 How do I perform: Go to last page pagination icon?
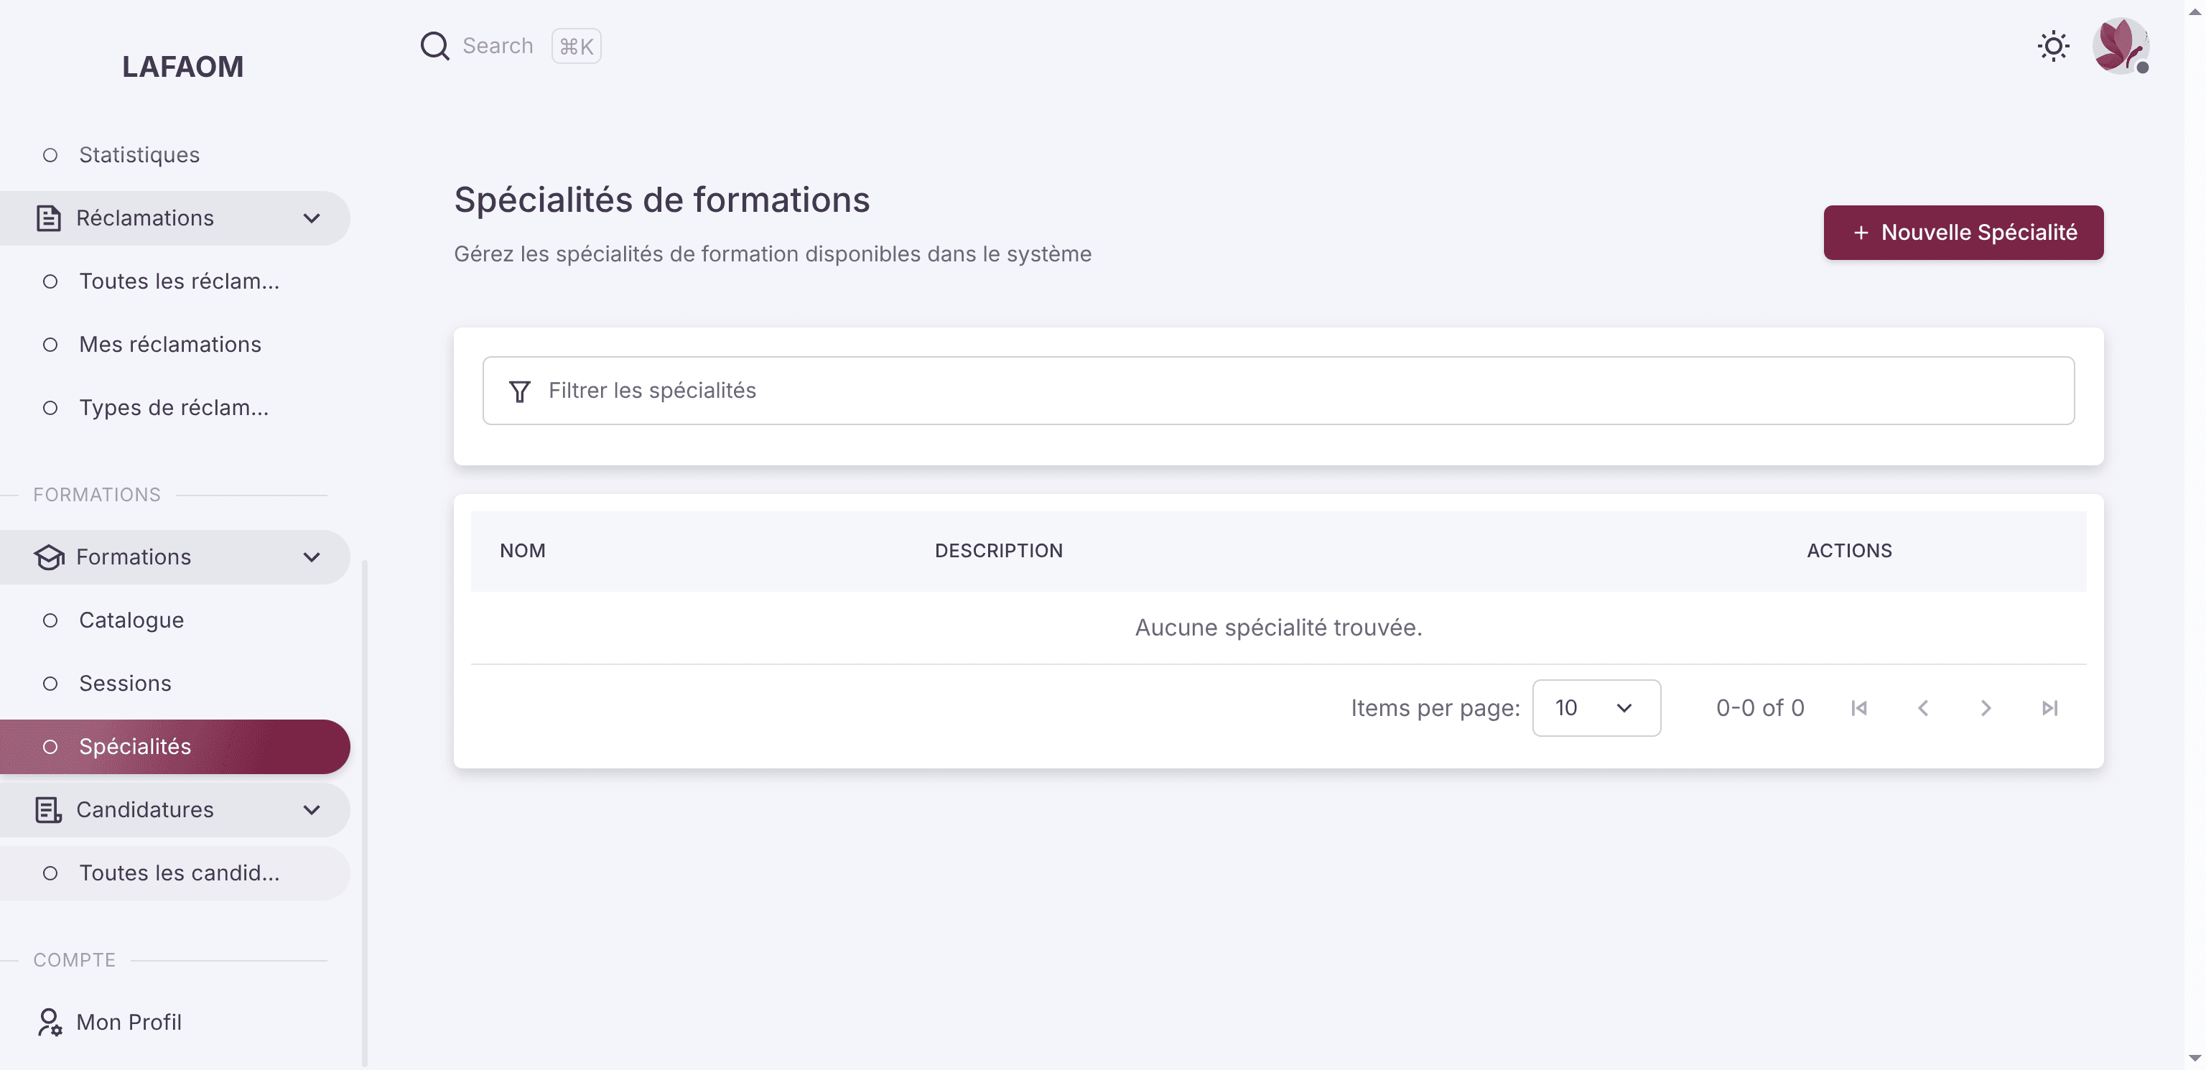2049,709
